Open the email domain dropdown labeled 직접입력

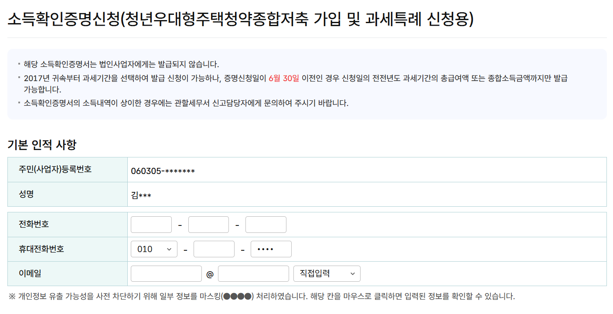tap(327, 273)
